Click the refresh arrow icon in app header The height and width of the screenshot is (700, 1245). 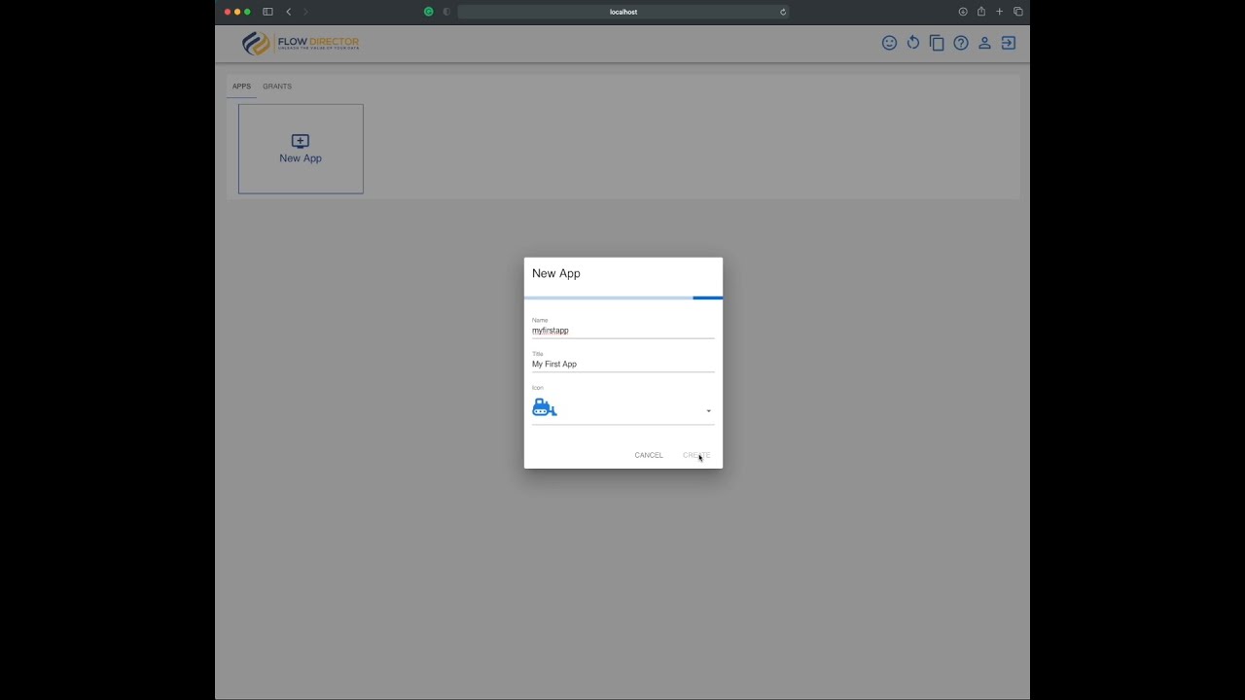click(913, 43)
